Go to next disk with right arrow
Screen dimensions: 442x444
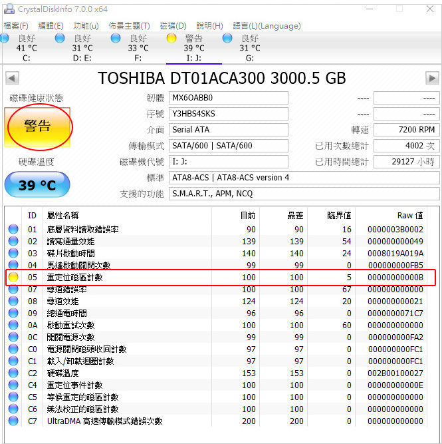(433, 78)
